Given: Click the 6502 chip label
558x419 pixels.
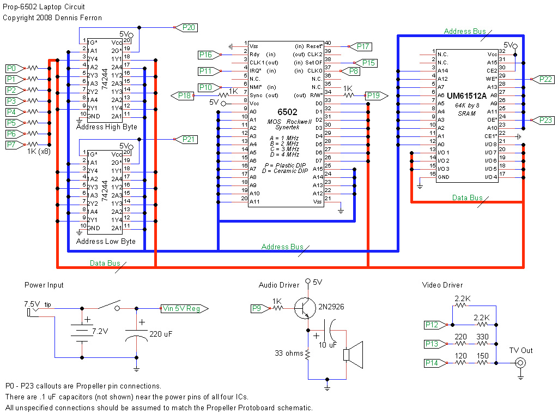Looking at the screenshot, I should coord(287,112).
